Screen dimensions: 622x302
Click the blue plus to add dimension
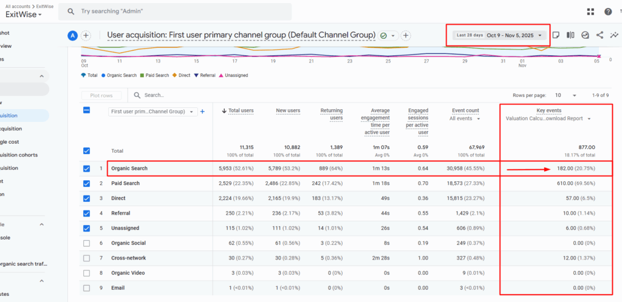[202, 112]
